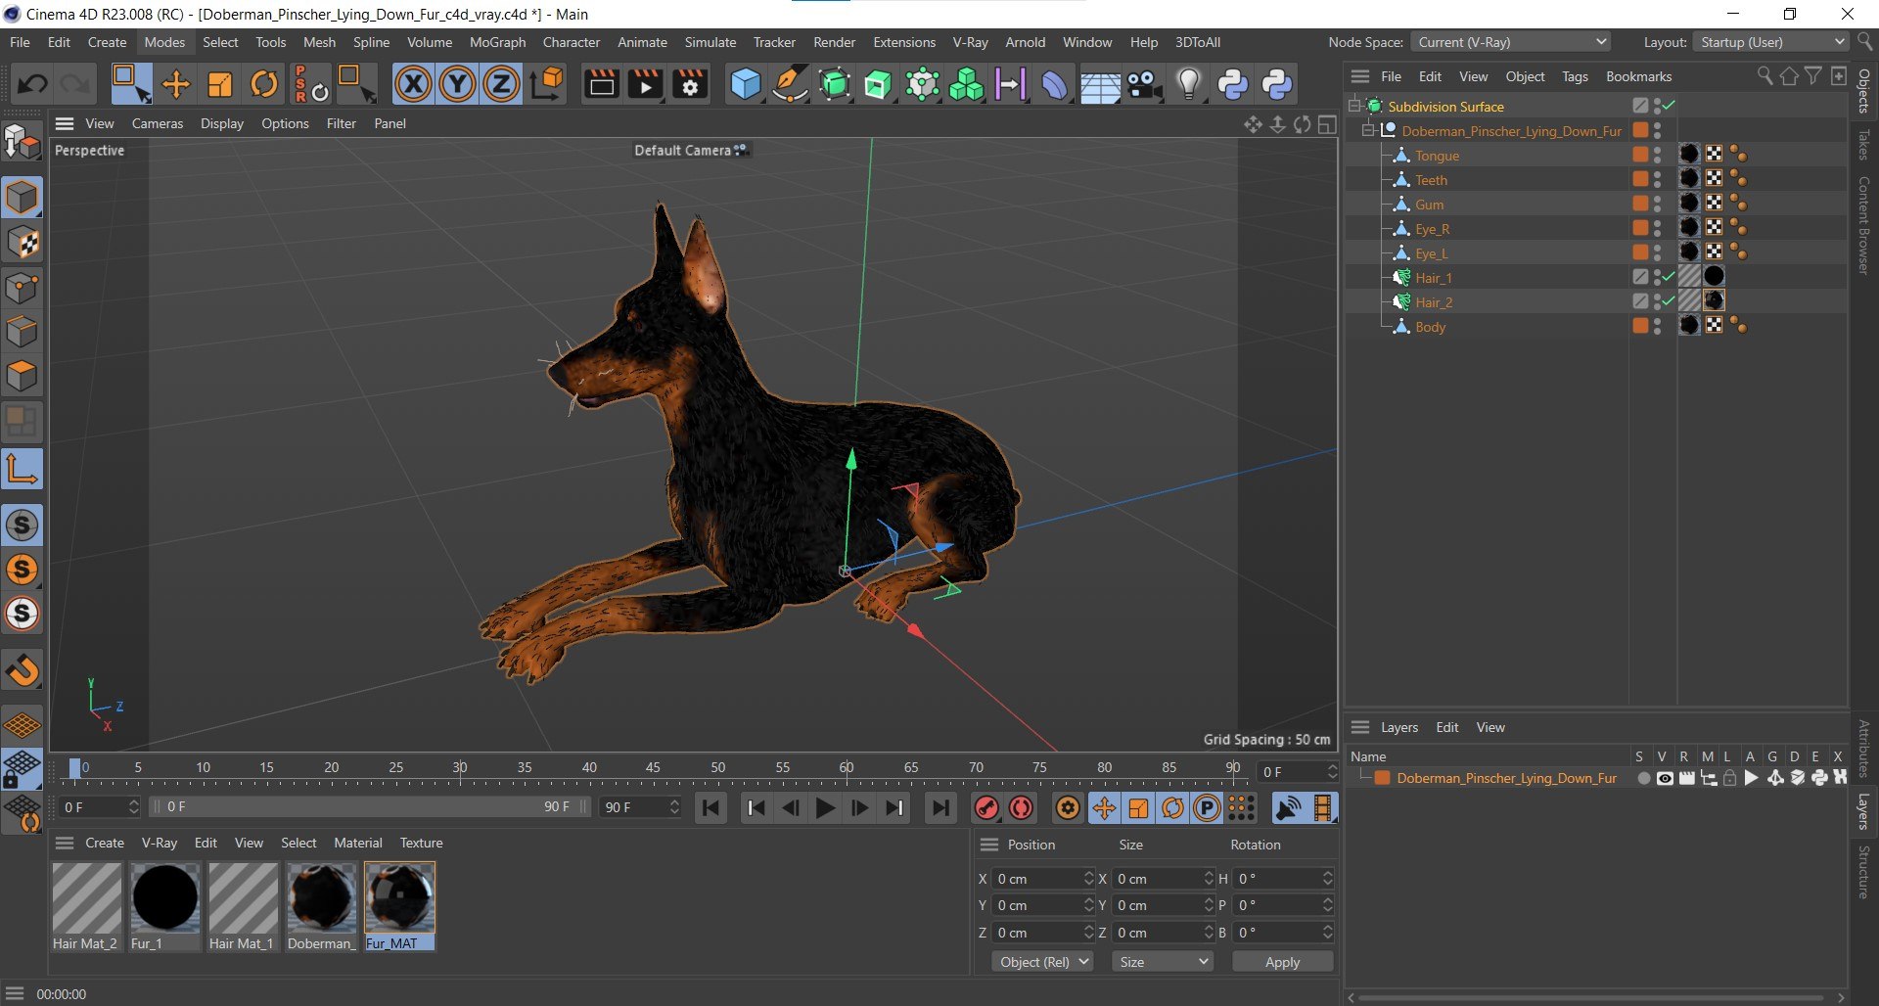This screenshot has width=1879, height=1006.
Task: Toggle X axis lock
Action: coord(413,84)
